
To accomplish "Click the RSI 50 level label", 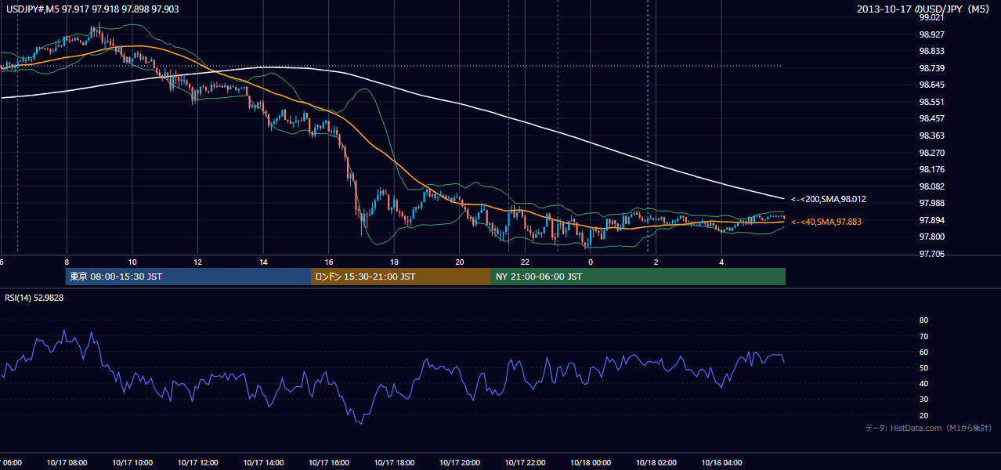I will pyautogui.click(x=923, y=367).
